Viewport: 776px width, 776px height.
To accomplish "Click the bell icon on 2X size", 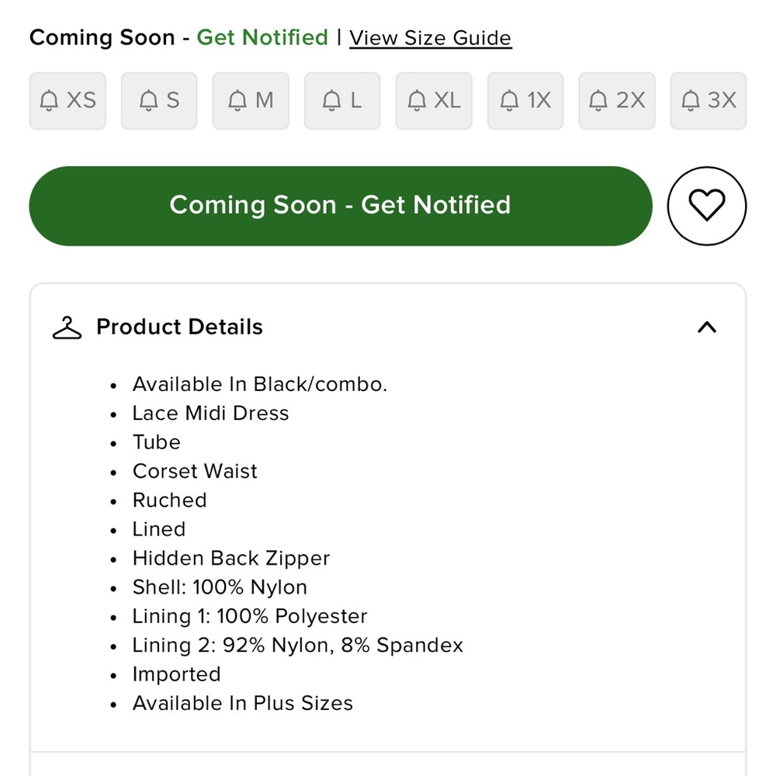I will pos(598,100).
